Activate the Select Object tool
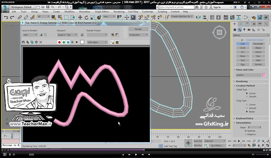The image size is (271, 158). point(54,17)
